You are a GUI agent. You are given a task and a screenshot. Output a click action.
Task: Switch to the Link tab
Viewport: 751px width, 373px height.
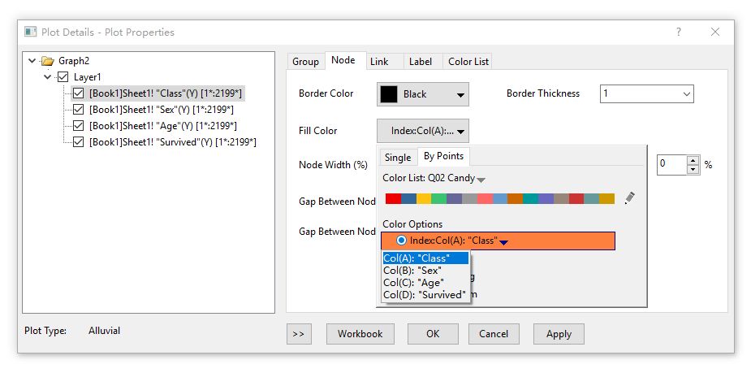pos(379,62)
